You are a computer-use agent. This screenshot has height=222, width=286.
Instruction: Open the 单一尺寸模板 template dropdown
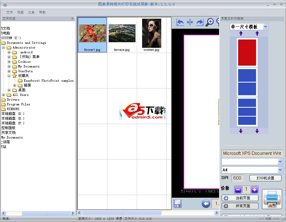(x=265, y=27)
